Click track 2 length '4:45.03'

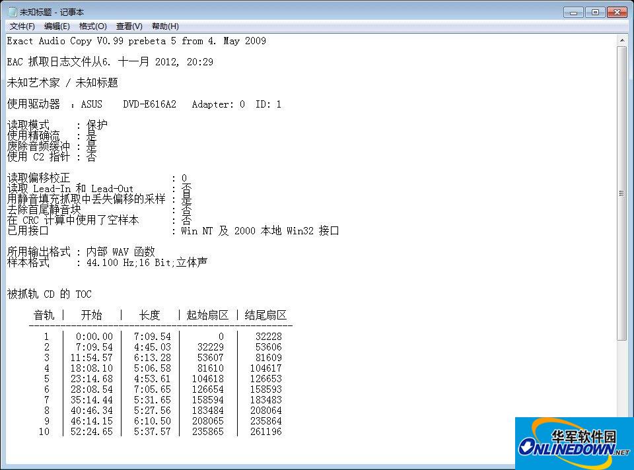coord(153,347)
